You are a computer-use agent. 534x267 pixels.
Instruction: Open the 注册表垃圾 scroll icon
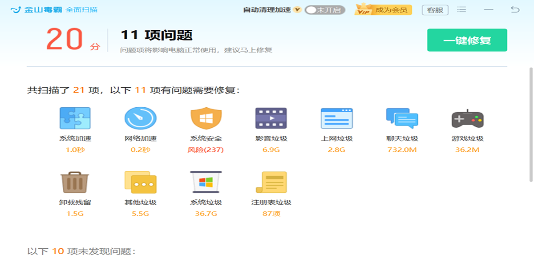click(x=271, y=182)
